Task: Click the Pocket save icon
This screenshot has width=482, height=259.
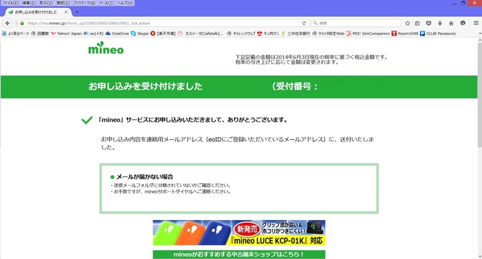Action: coord(428,23)
